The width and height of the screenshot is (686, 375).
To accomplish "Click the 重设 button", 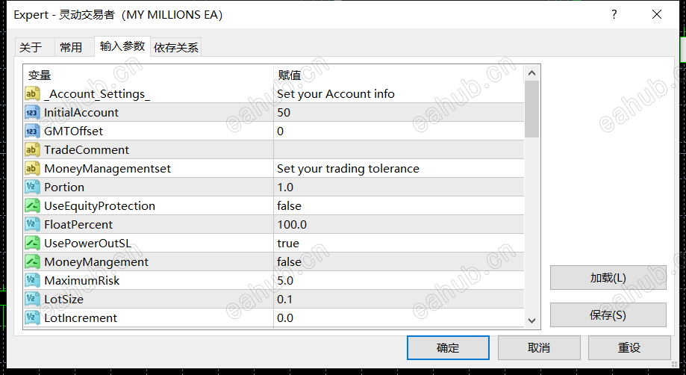I will 629,348.
